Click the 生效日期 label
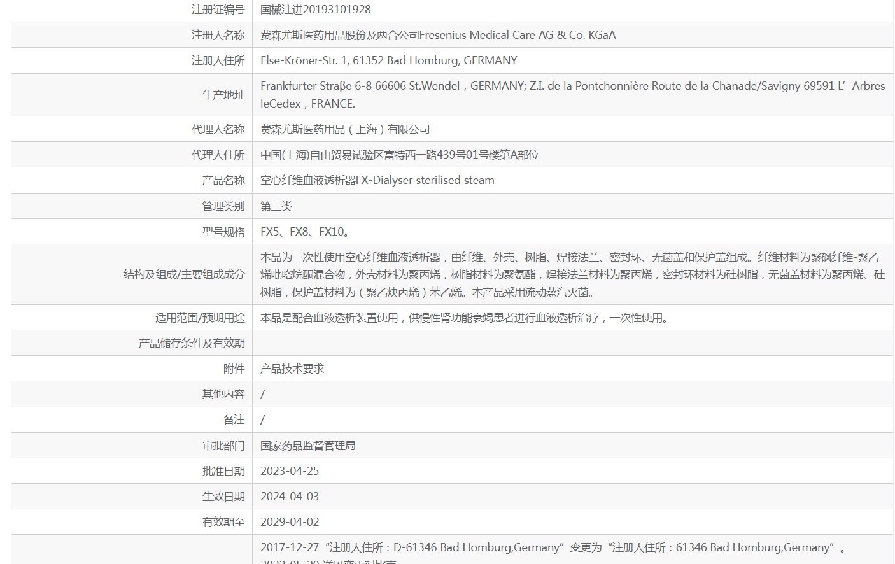The height and width of the screenshot is (564, 895). [223, 497]
